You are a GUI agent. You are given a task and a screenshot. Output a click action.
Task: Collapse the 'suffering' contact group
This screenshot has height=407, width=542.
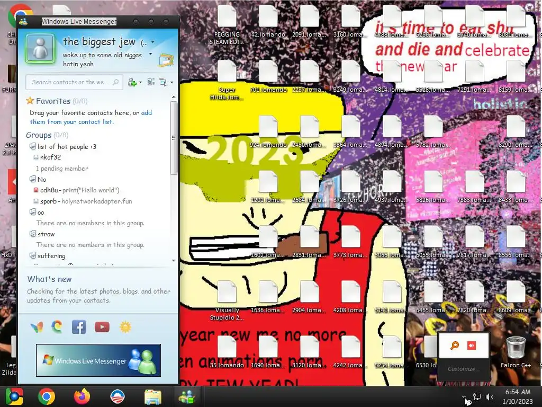pyautogui.click(x=32, y=255)
